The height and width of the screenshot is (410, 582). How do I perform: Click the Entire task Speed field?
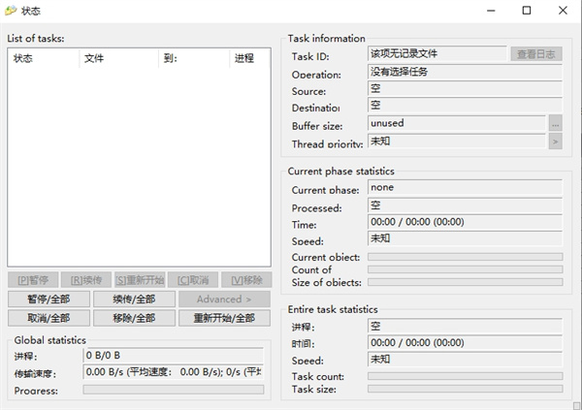pos(465,360)
